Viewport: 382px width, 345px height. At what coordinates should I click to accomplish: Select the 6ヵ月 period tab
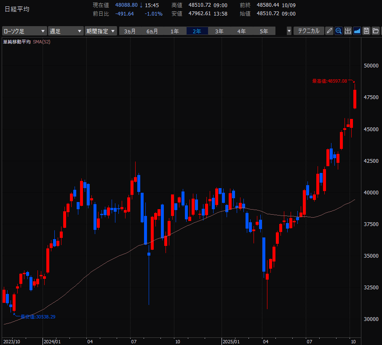pos(152,31)
